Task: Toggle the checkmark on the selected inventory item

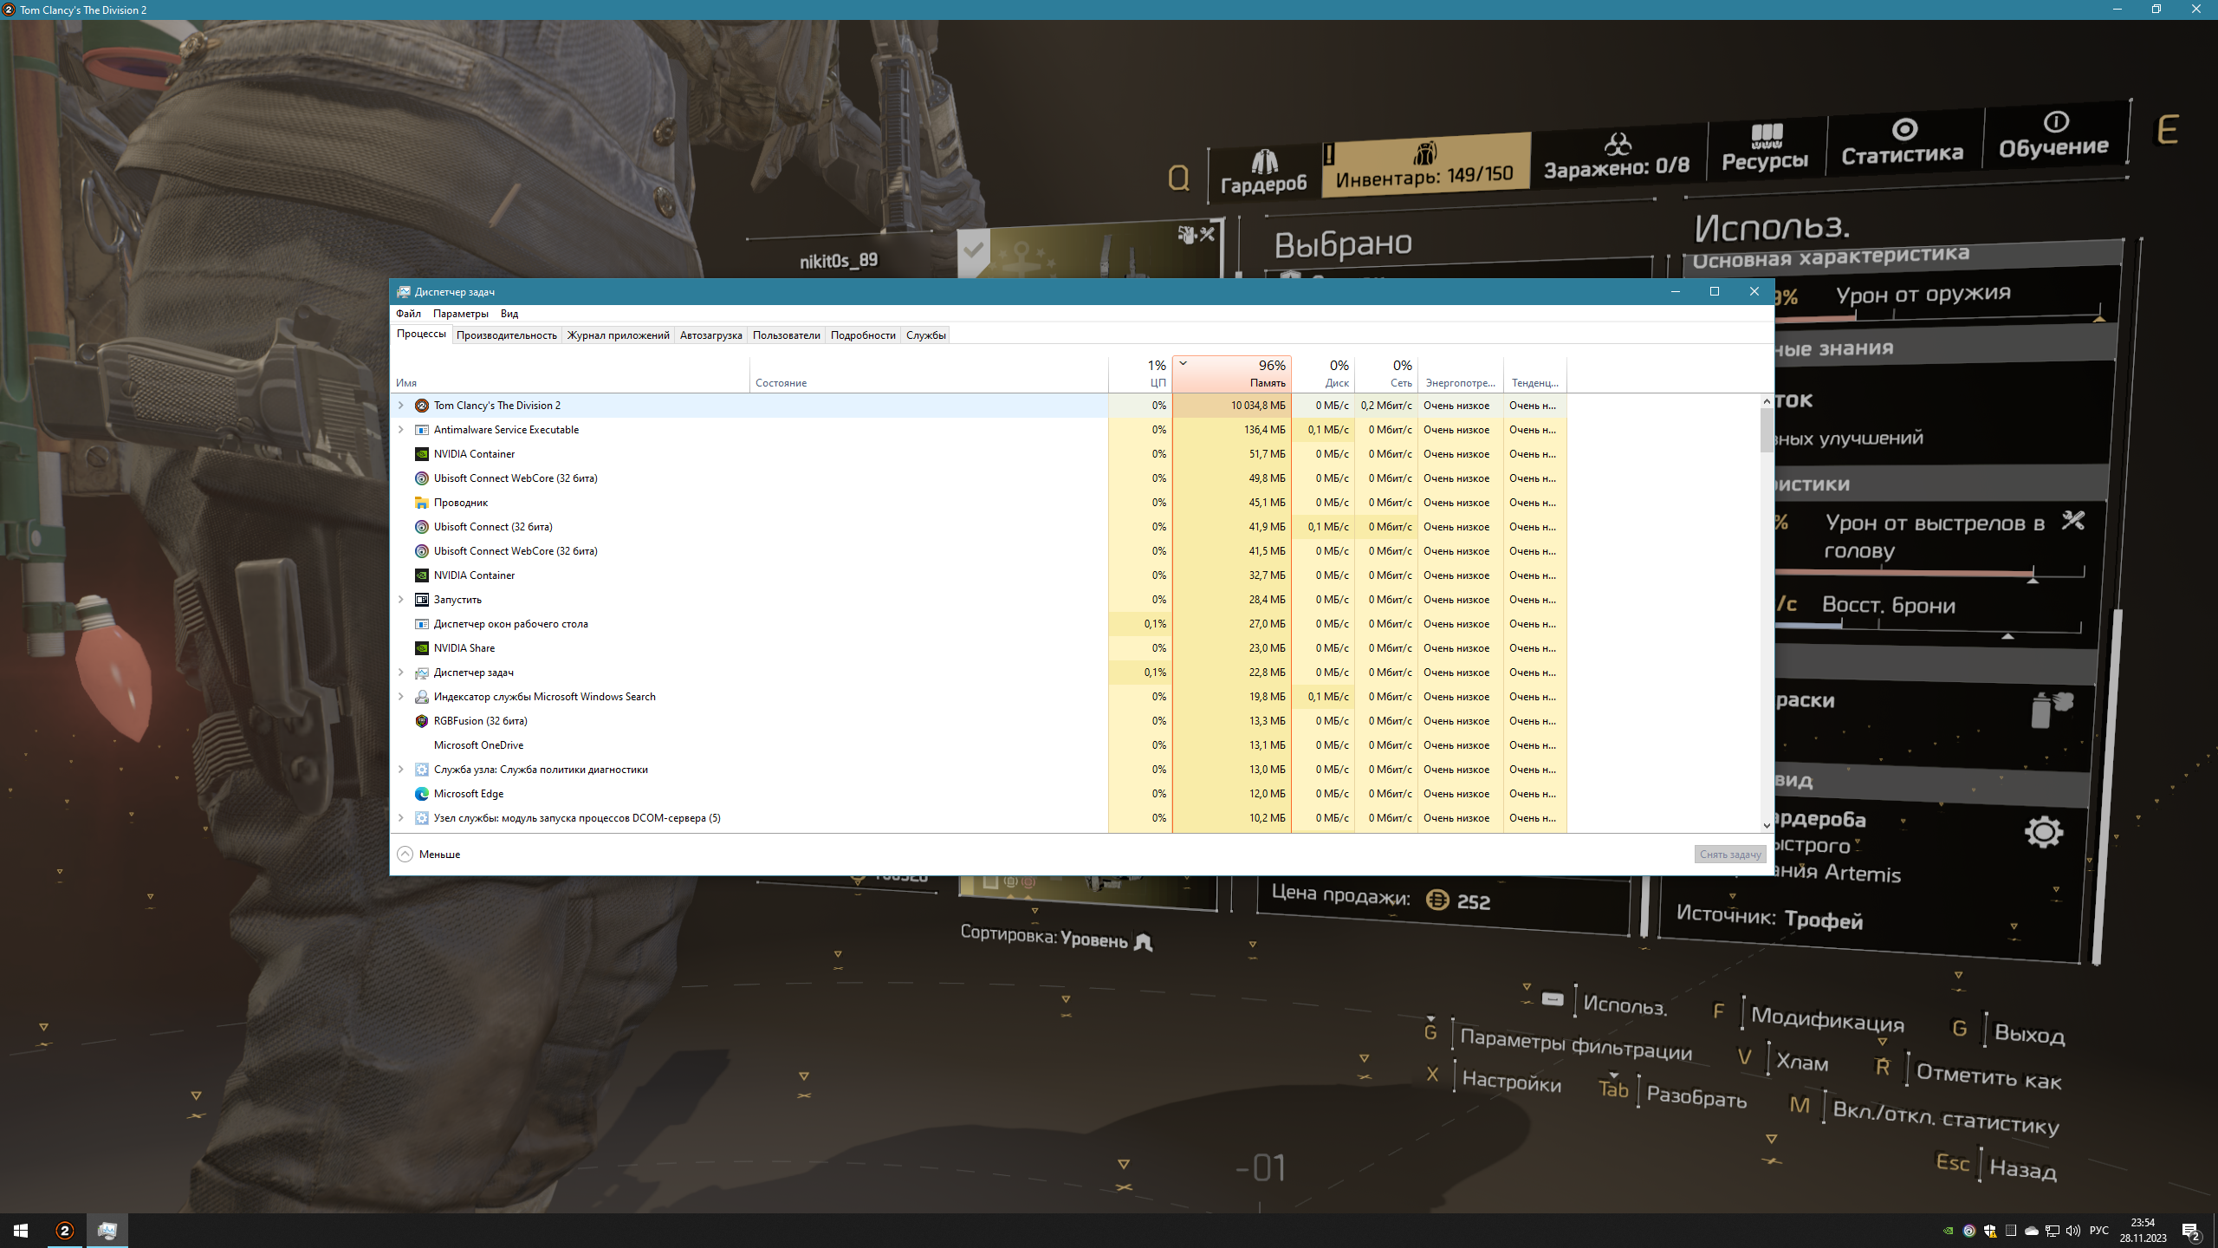Action: (x=974, y=251)
